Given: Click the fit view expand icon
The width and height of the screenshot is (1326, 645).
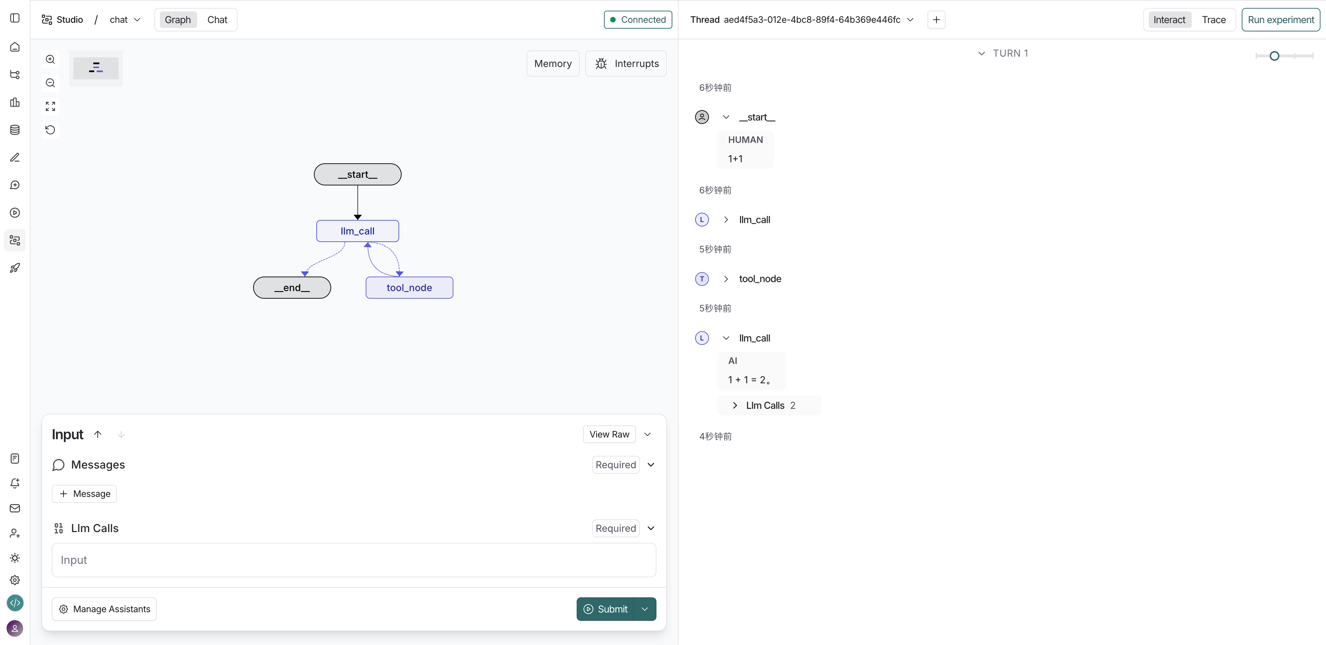Looking at the screenshot, I should (50, 107).
